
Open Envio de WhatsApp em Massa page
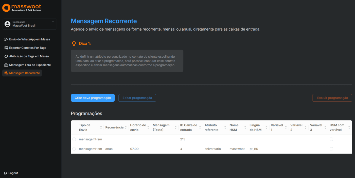coord(29,39)
